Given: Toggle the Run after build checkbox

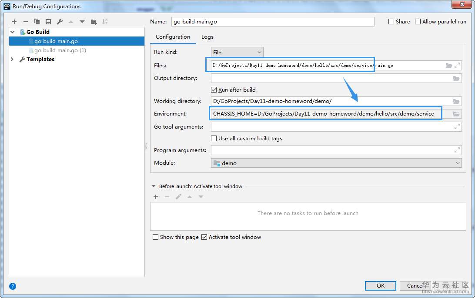Looking at the screenshot, I should point(214,90).
